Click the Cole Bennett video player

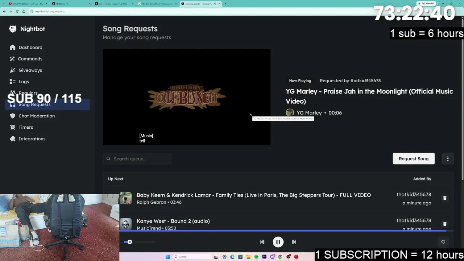click(187, 97)
